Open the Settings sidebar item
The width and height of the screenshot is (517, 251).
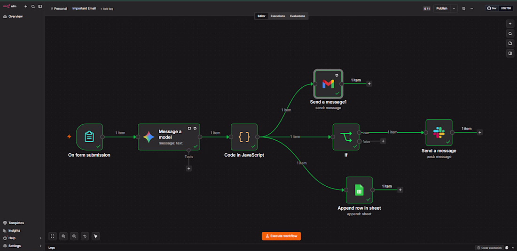[x=12, y=246]
